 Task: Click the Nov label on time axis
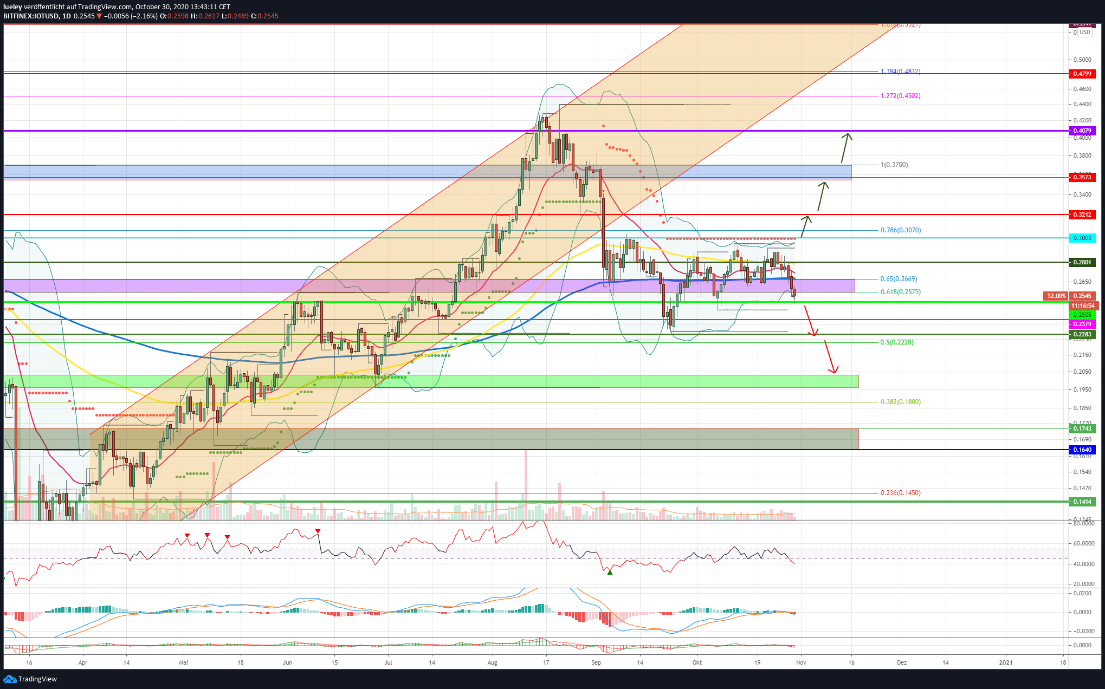coord(801,662)
